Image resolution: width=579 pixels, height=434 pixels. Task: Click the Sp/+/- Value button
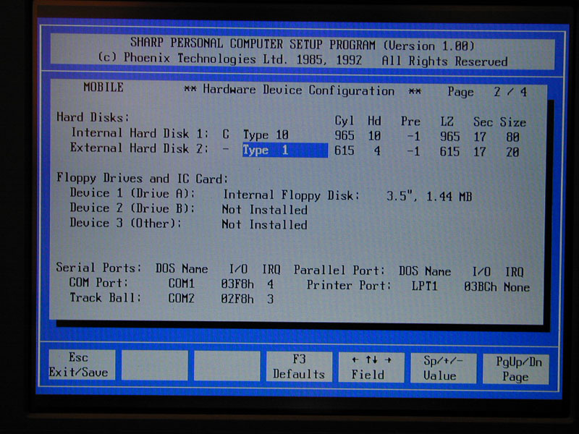441,367
